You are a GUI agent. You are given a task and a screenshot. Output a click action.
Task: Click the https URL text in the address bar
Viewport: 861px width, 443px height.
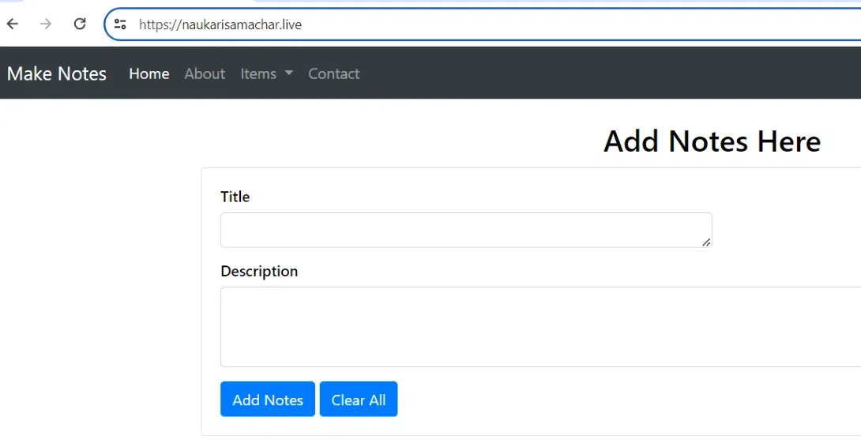[x=220, y=24]
